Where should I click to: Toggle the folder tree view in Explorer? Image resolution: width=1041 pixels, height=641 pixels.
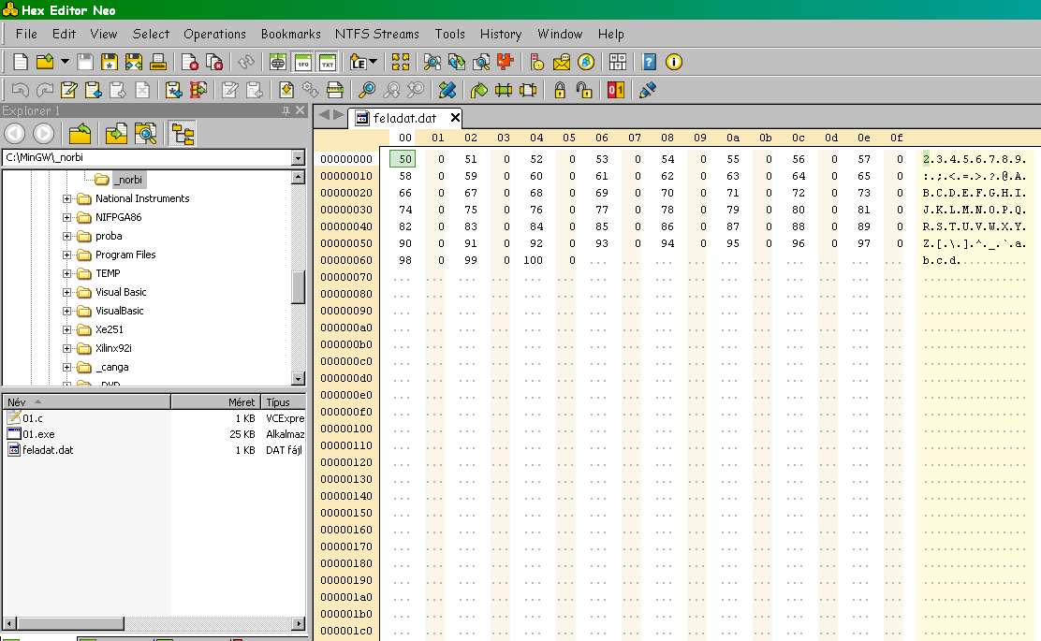point(183,134)
